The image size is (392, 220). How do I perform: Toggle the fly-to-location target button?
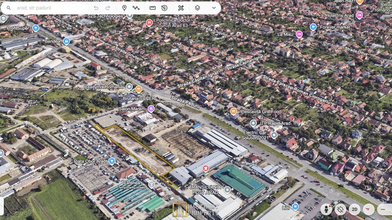pyautogui.click(x=340, y=209)
